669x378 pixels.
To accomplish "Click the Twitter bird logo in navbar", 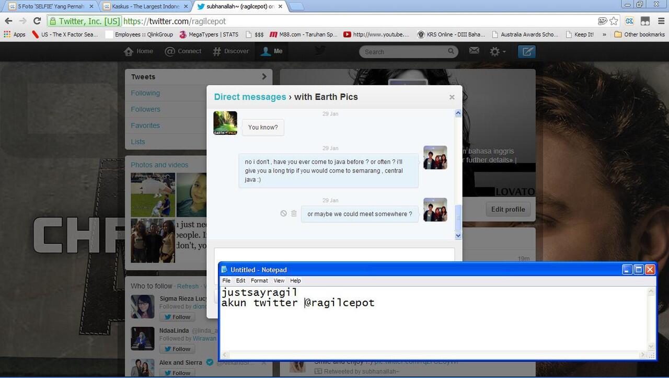I will (x=320, y=51).
